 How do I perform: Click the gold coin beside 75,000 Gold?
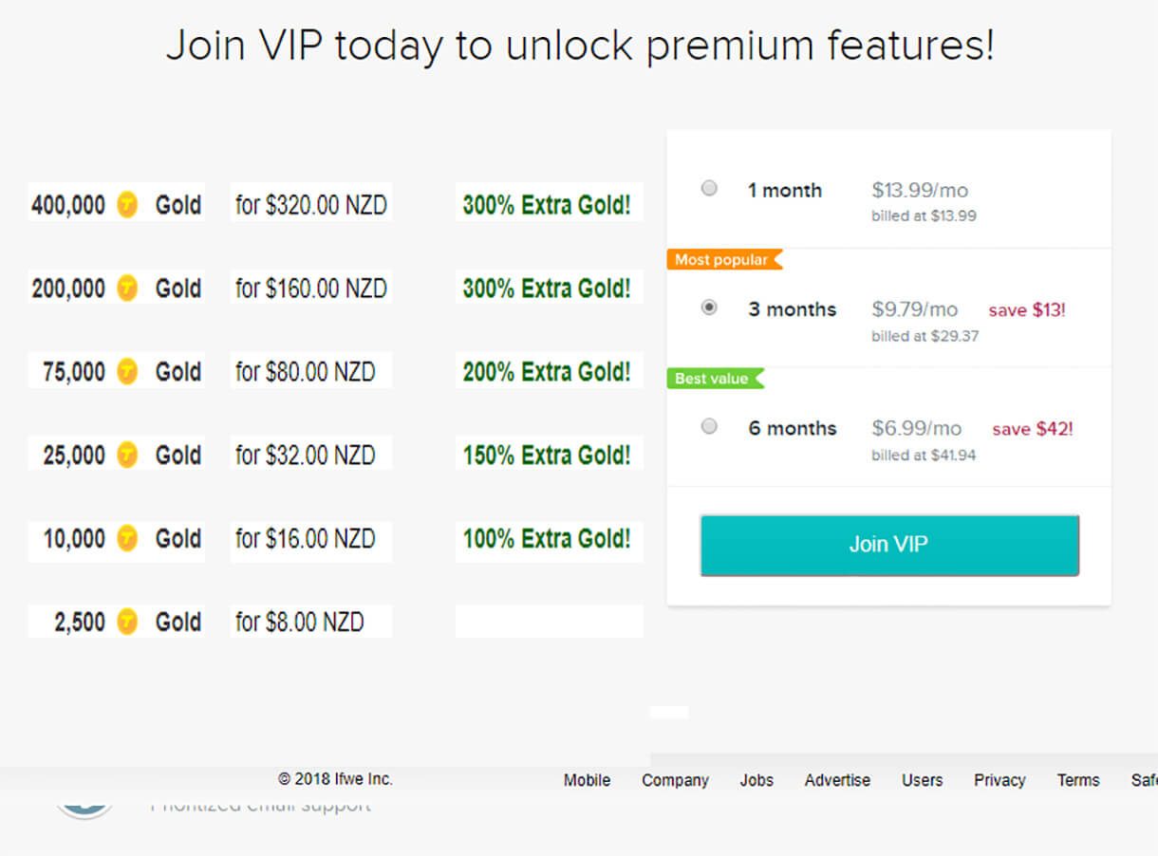(127, 371)
